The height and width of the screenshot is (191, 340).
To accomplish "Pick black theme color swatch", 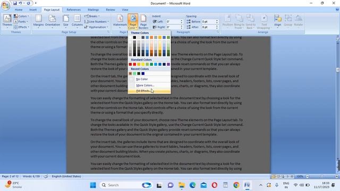I will pos(134,38).
